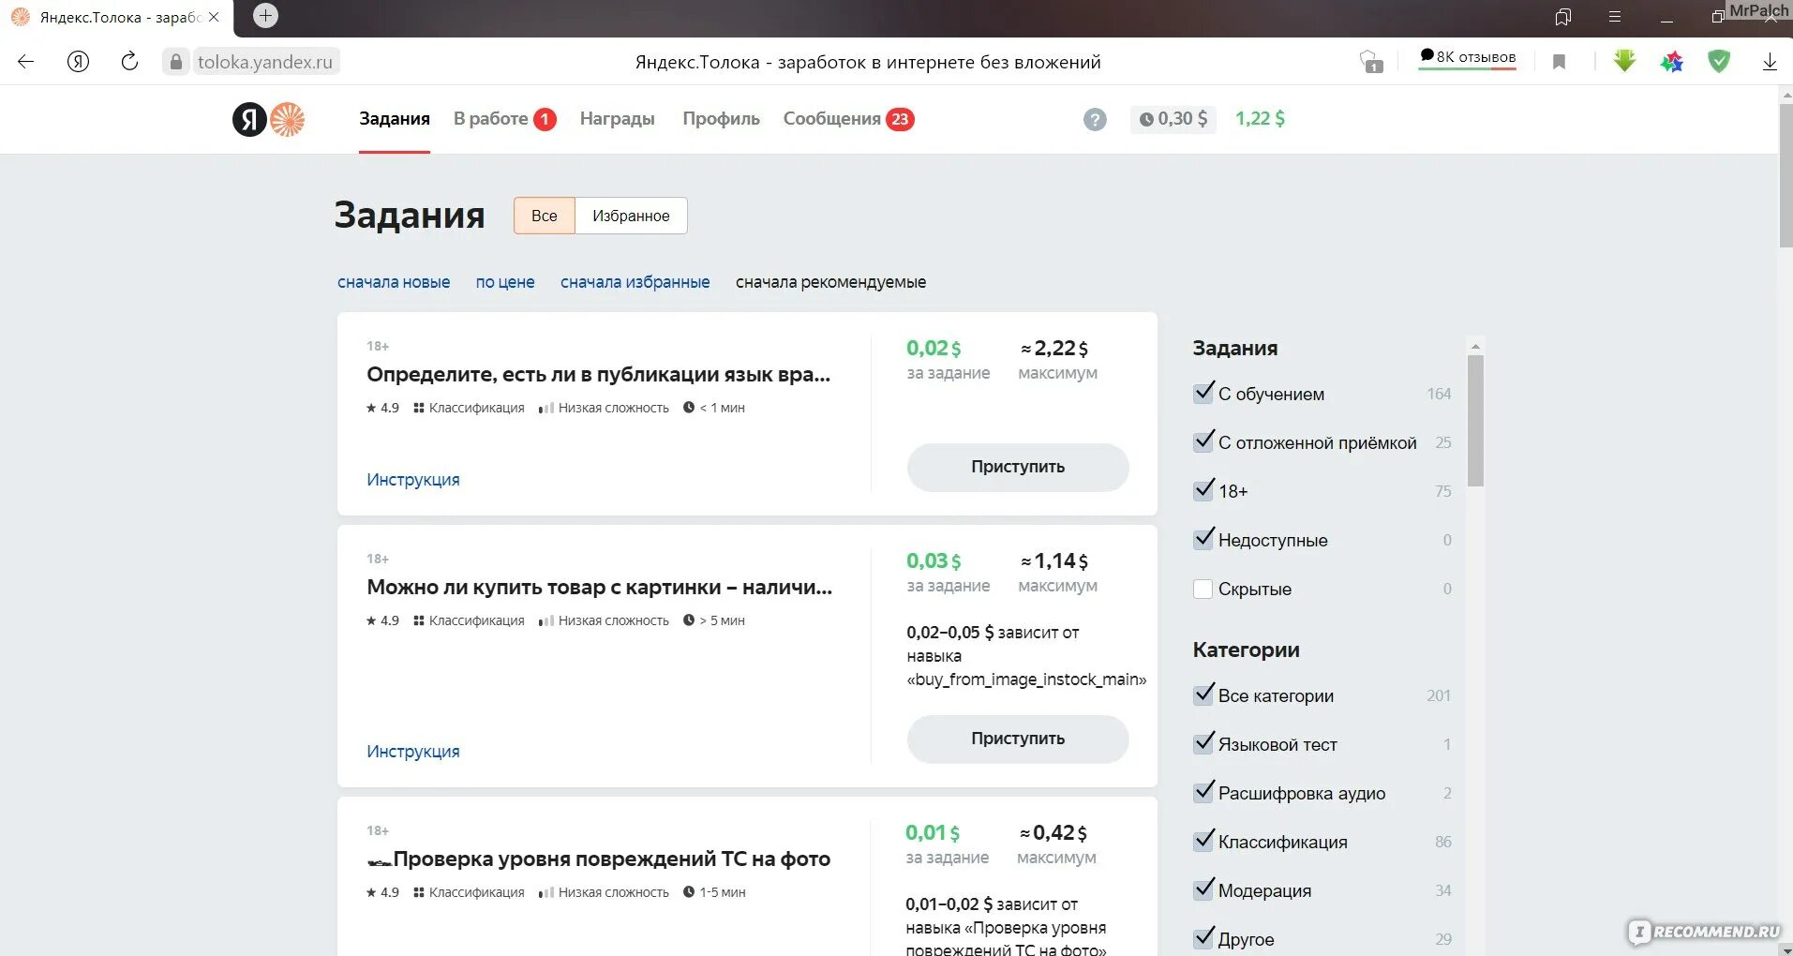
Task: Uncheck the Расшифровка аудио checkbox
Action: (x=1203, y=793)
